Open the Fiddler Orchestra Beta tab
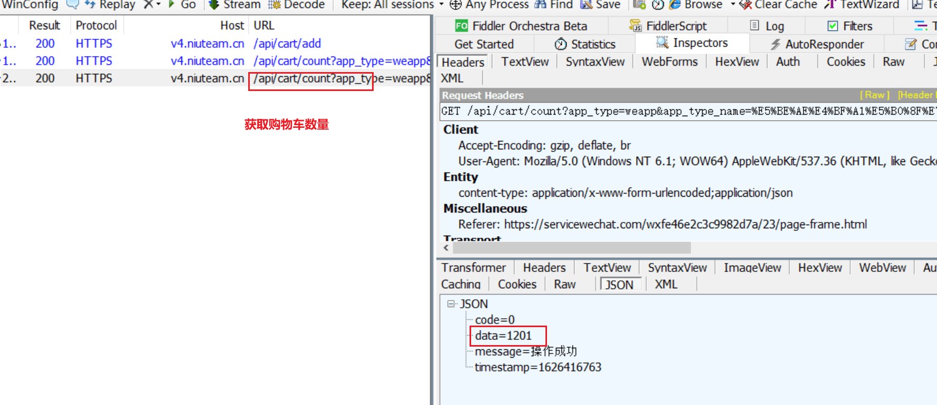 [x=521, y=26]
